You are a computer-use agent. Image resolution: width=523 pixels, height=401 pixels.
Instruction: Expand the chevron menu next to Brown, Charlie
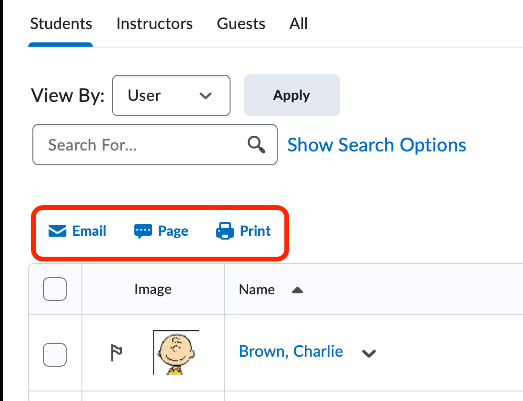(369, 353)
